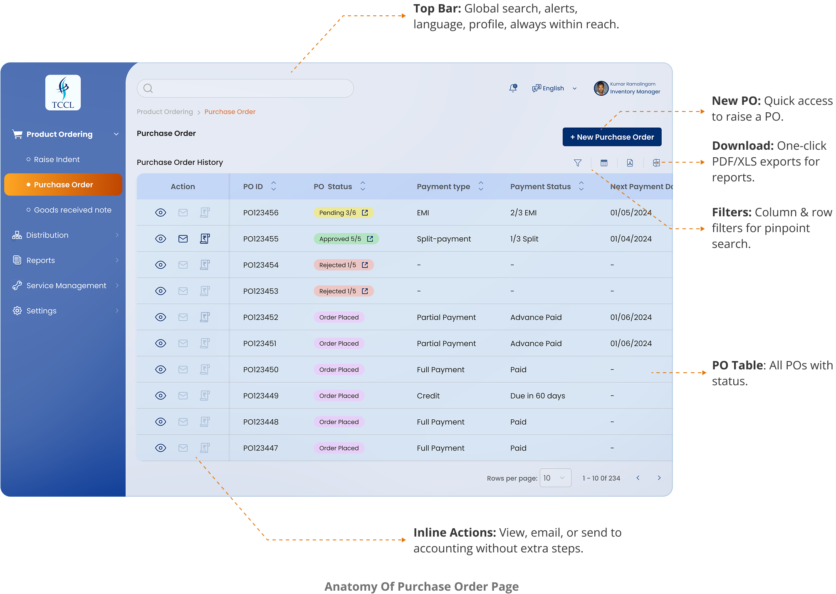Image resolution: width=836 pixels, height=594 pixels.
Task: Export history as XLS icon
Action: click(656, 163)
